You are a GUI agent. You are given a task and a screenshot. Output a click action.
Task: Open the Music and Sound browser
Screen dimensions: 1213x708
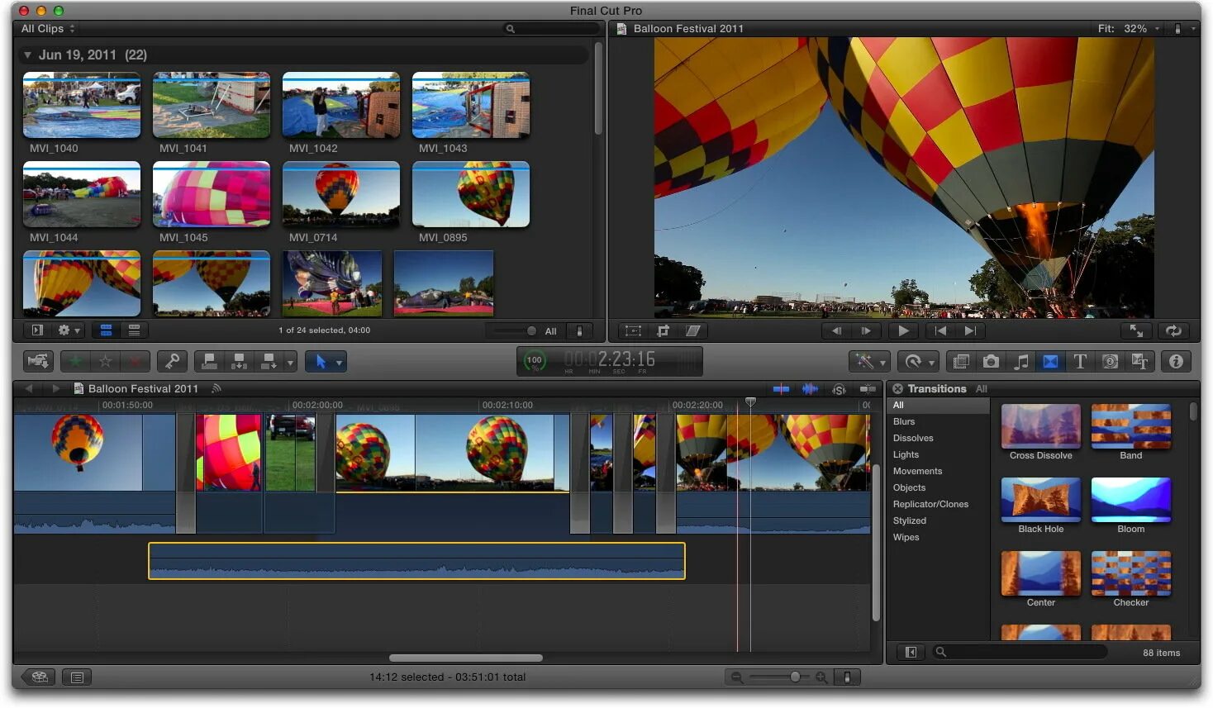pos(1020,361)
